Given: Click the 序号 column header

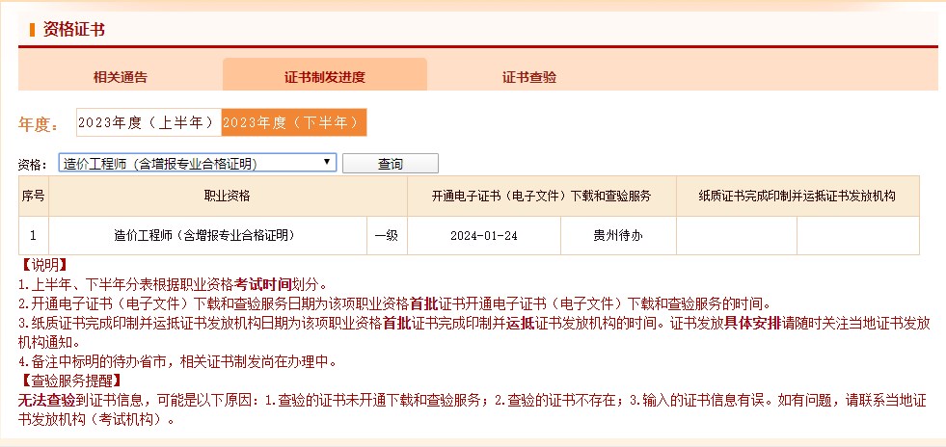Looking at the screenshot, I should 33,197.
